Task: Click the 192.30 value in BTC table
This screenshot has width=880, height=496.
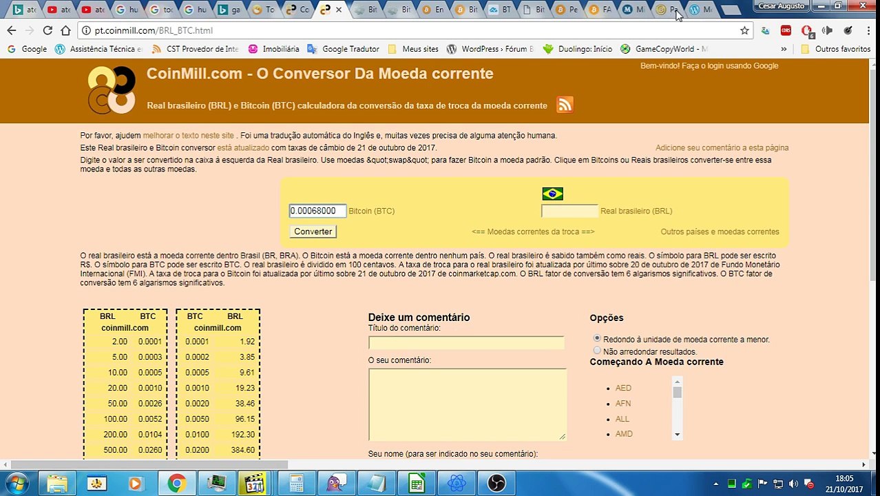Action: pos(242,434)
